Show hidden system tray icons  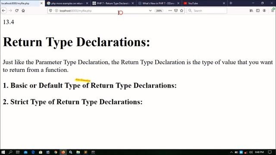[x=232, y=152]
